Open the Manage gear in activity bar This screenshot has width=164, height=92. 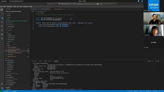[x=2, y=88]
